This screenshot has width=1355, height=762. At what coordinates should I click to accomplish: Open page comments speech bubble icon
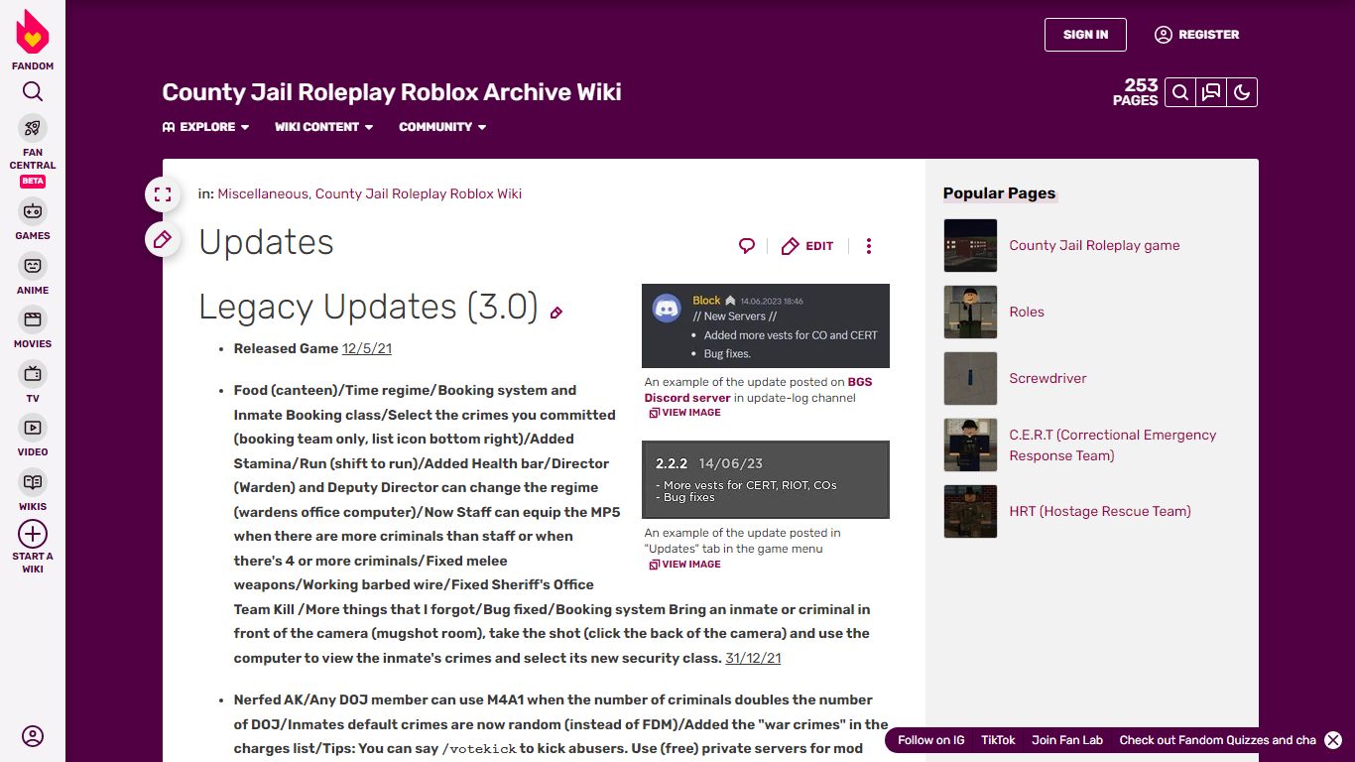click(x=747, y=246)
